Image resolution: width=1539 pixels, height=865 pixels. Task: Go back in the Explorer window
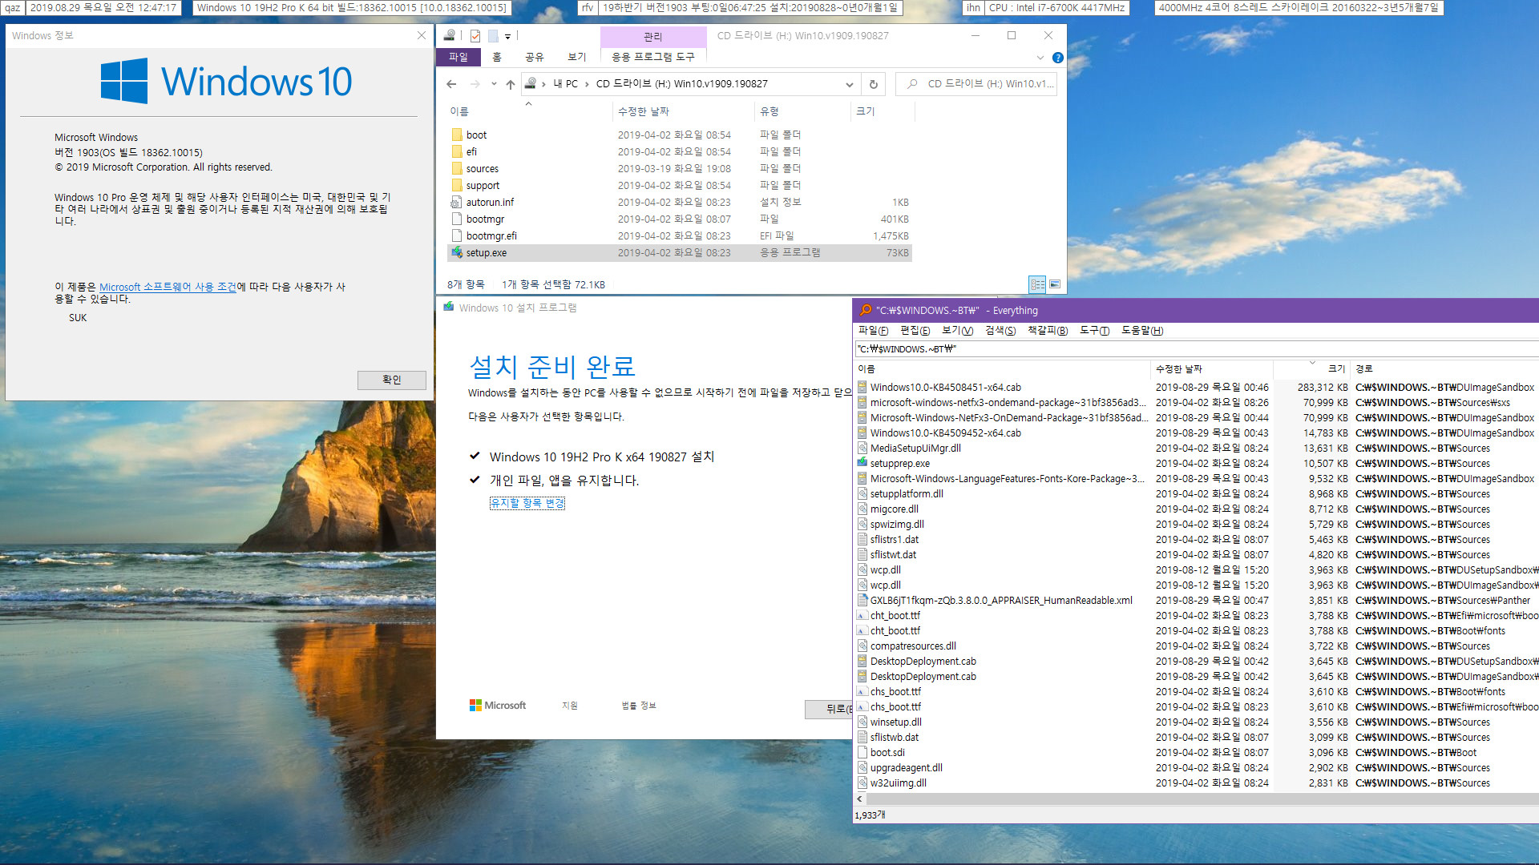point(451,84)
